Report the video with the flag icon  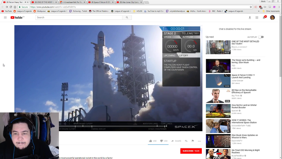[x=193, y=141]
